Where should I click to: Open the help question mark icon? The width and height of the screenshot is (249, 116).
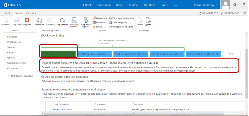pos(244,5)
